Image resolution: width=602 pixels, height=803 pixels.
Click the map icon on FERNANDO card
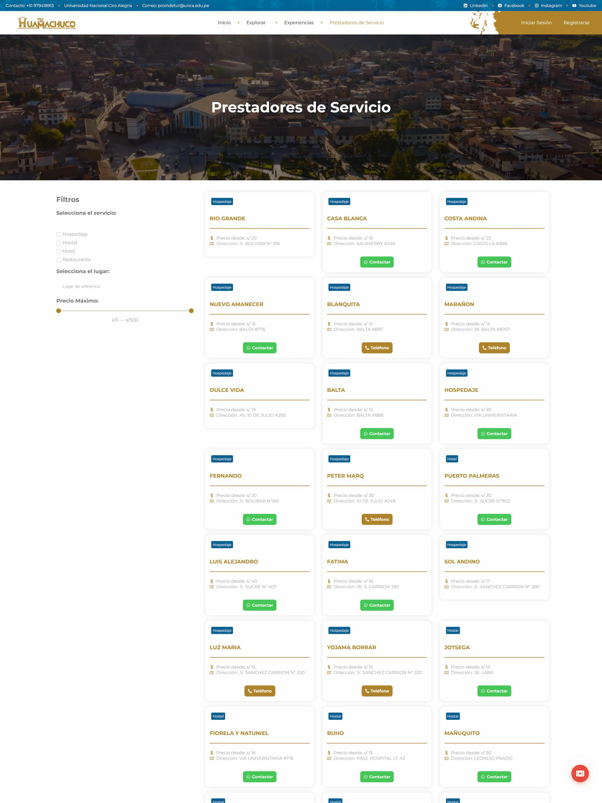click(212, 501)
